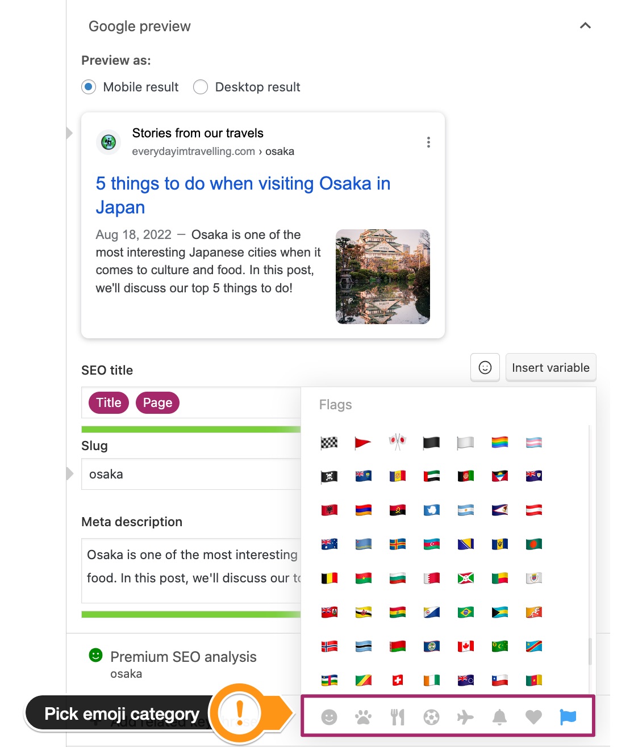
Task: Open the objects emoji category bell icon
Action: coord(500,716)
